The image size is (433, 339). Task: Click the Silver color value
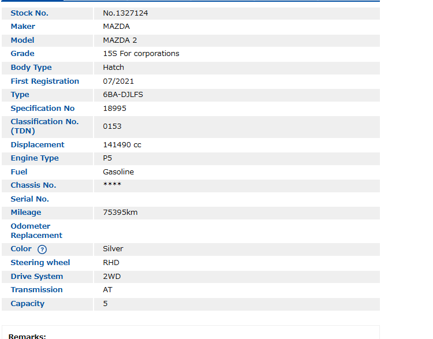113,249
